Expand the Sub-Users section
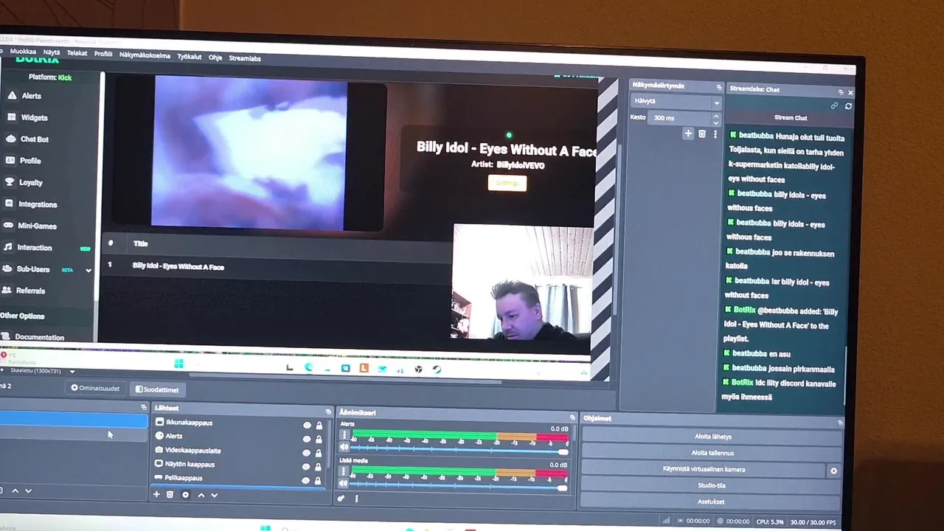Viewport: 944px width, 531px height. 88,270
